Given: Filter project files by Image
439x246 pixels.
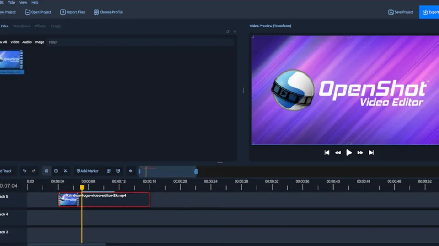Looking at the screenshot, I should (39, 42).
